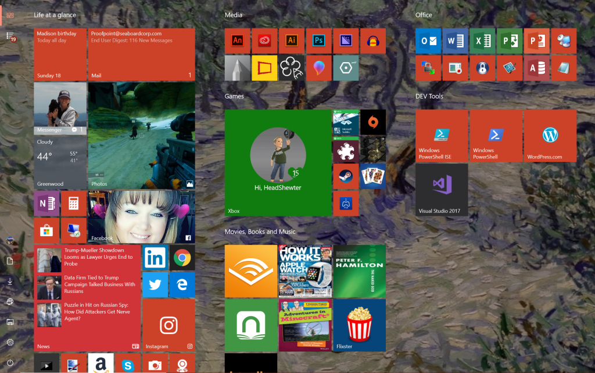Screen dimensions: 595x373
Task: Launch Outlook from the Office group
Action: [428, 41]
